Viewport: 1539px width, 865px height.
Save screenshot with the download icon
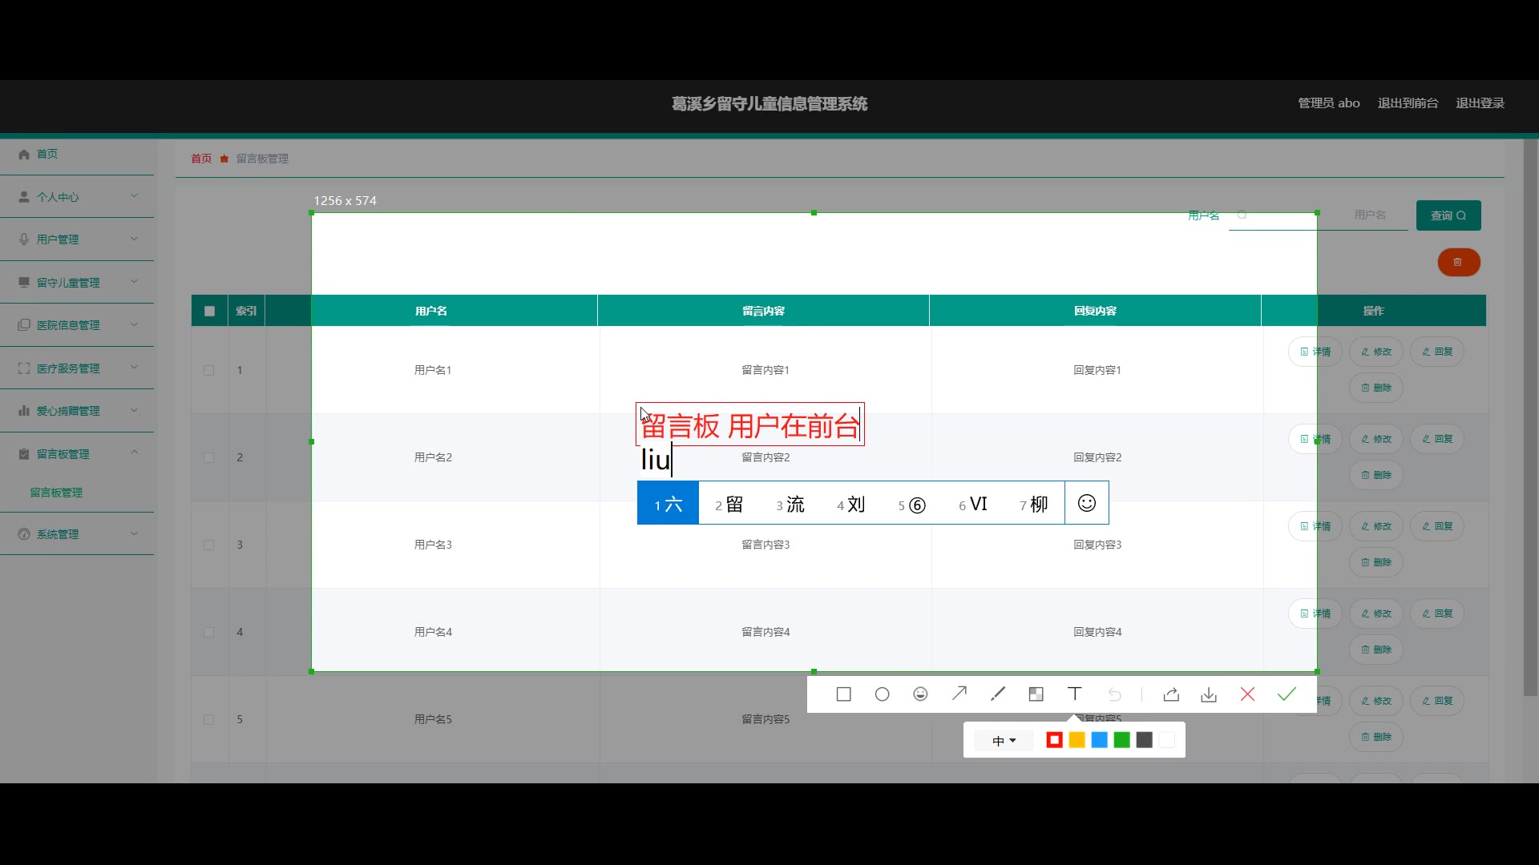[1209, 694]
